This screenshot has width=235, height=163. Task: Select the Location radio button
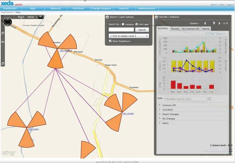tap(123, 24)
